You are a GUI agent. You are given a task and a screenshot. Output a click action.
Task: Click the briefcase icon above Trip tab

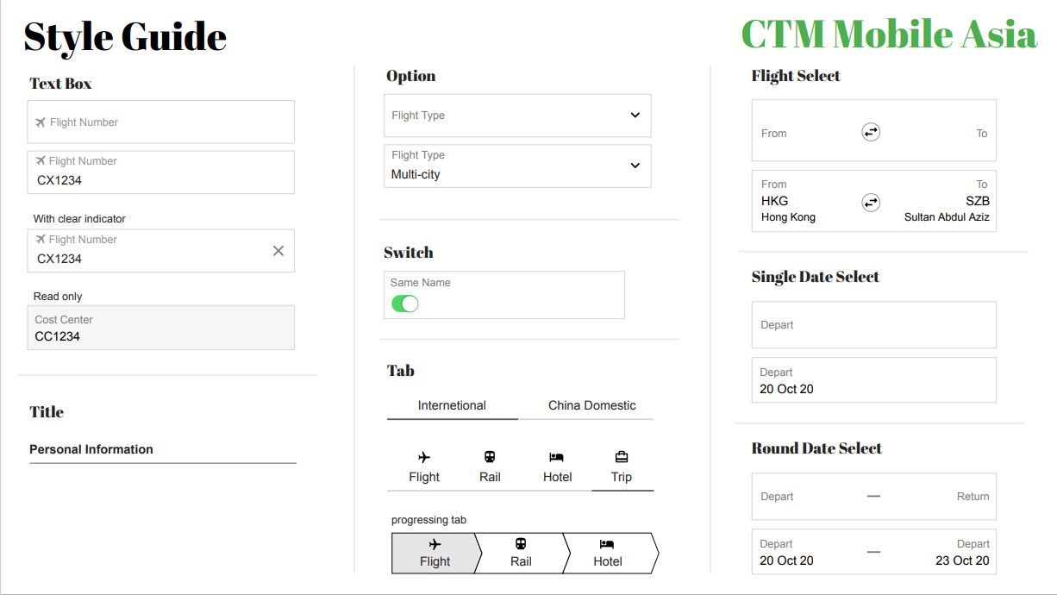click(622, 457)
